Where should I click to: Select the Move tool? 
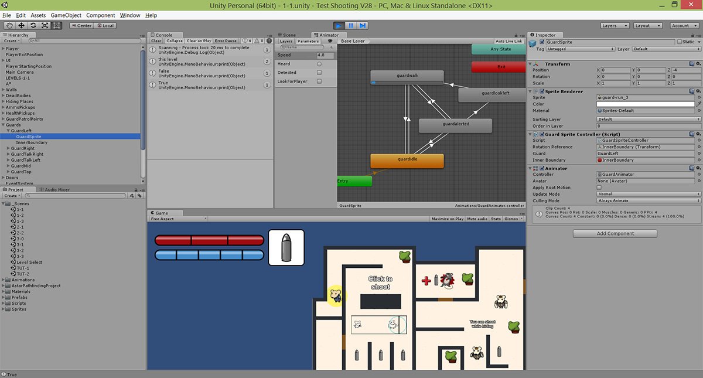pyautogui.click(x=22, y=25)
